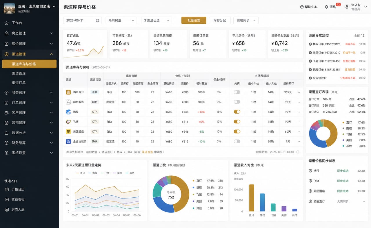The height and width of the screenshot is (228, 371).
Task: Click the 系统设置 gear icon
Action: coord(6,153)
